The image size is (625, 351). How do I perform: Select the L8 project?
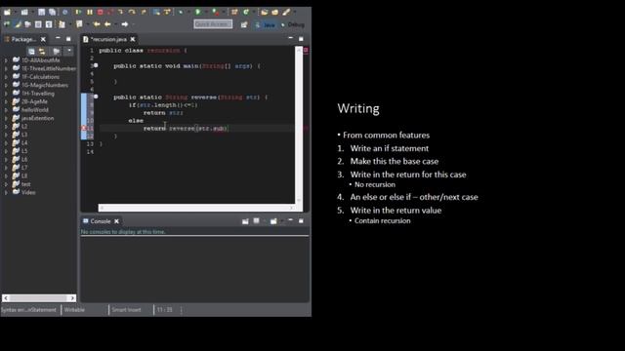tap(23, 175)
